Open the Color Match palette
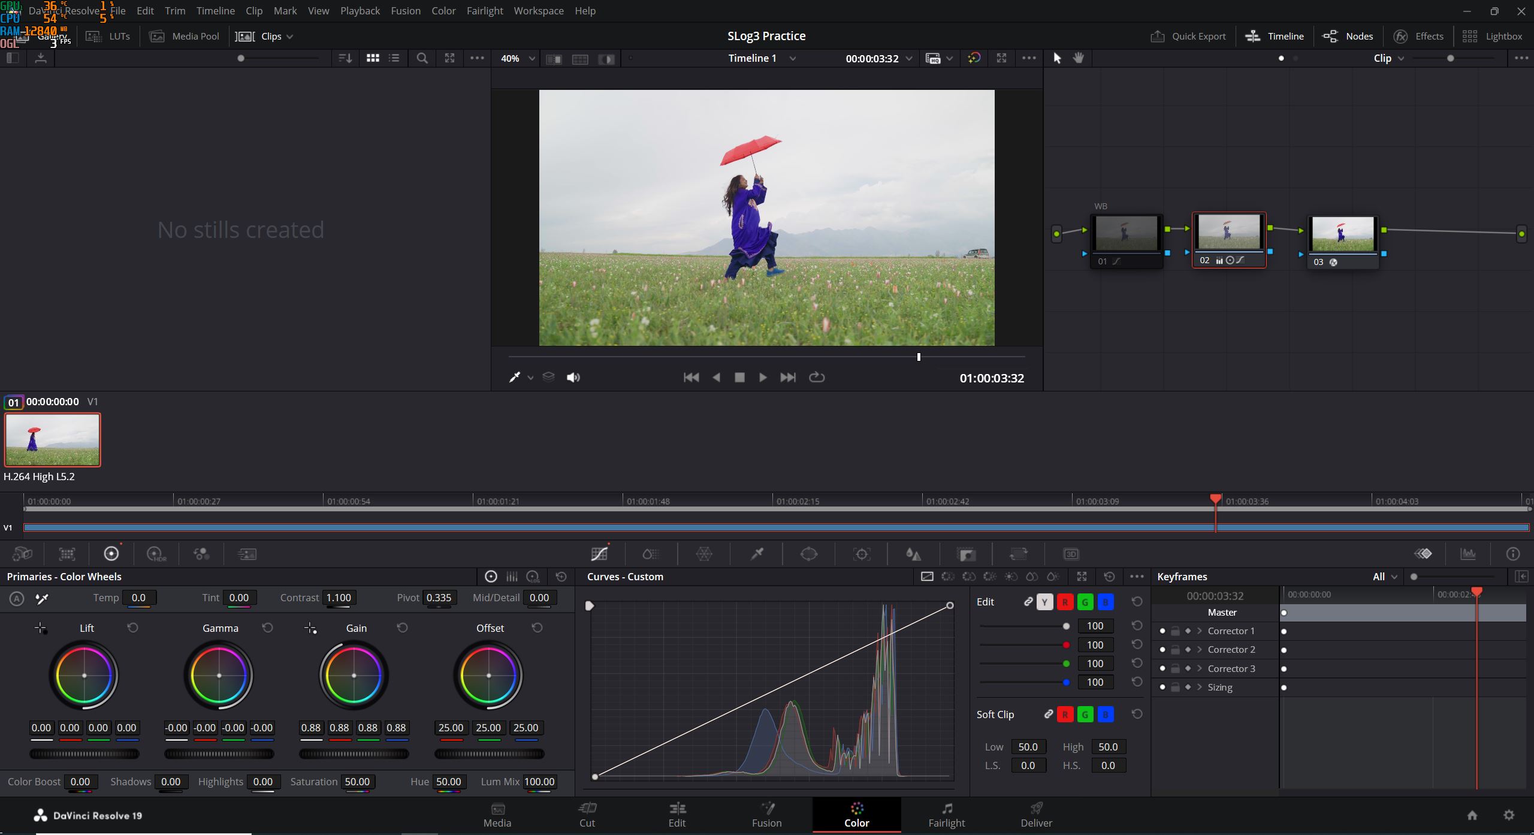This screenshot has width=1534, height=835. [67, 554]
